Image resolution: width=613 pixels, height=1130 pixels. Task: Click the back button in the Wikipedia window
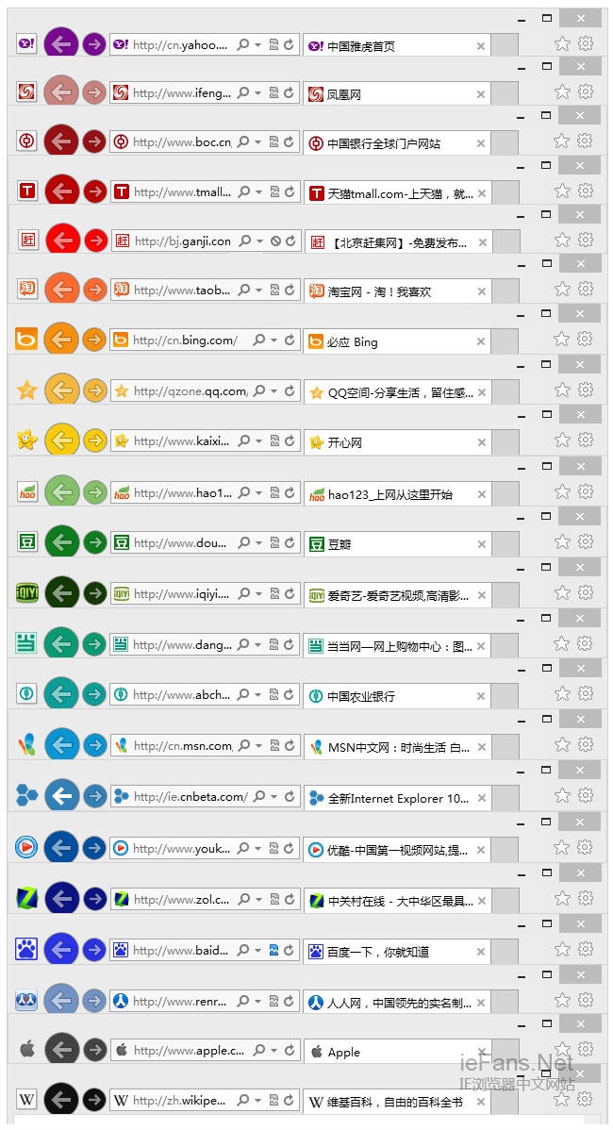(x=61, y=1099)
